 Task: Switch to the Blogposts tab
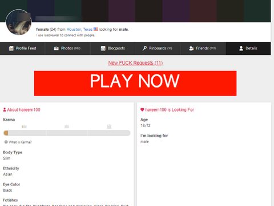pyautogui.click(x=112, y=48)
